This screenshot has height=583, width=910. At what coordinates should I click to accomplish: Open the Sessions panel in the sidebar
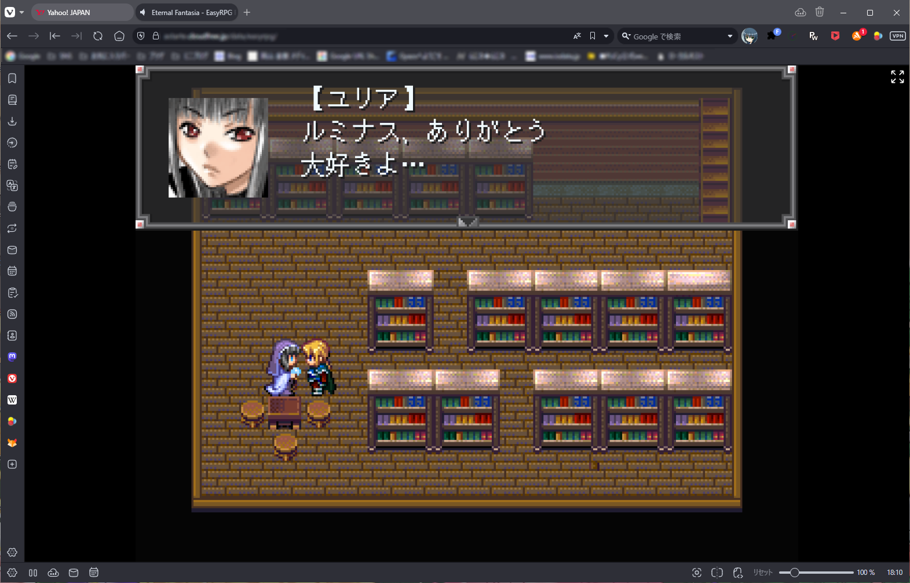click(x=12, y=228)
